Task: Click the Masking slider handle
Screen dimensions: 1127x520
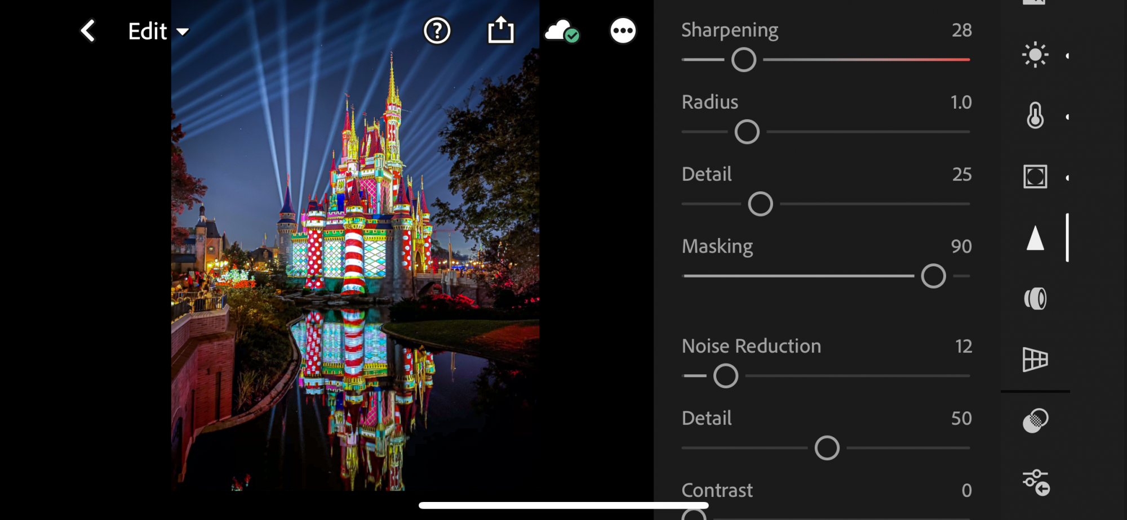Action: (x=933, y=276)
